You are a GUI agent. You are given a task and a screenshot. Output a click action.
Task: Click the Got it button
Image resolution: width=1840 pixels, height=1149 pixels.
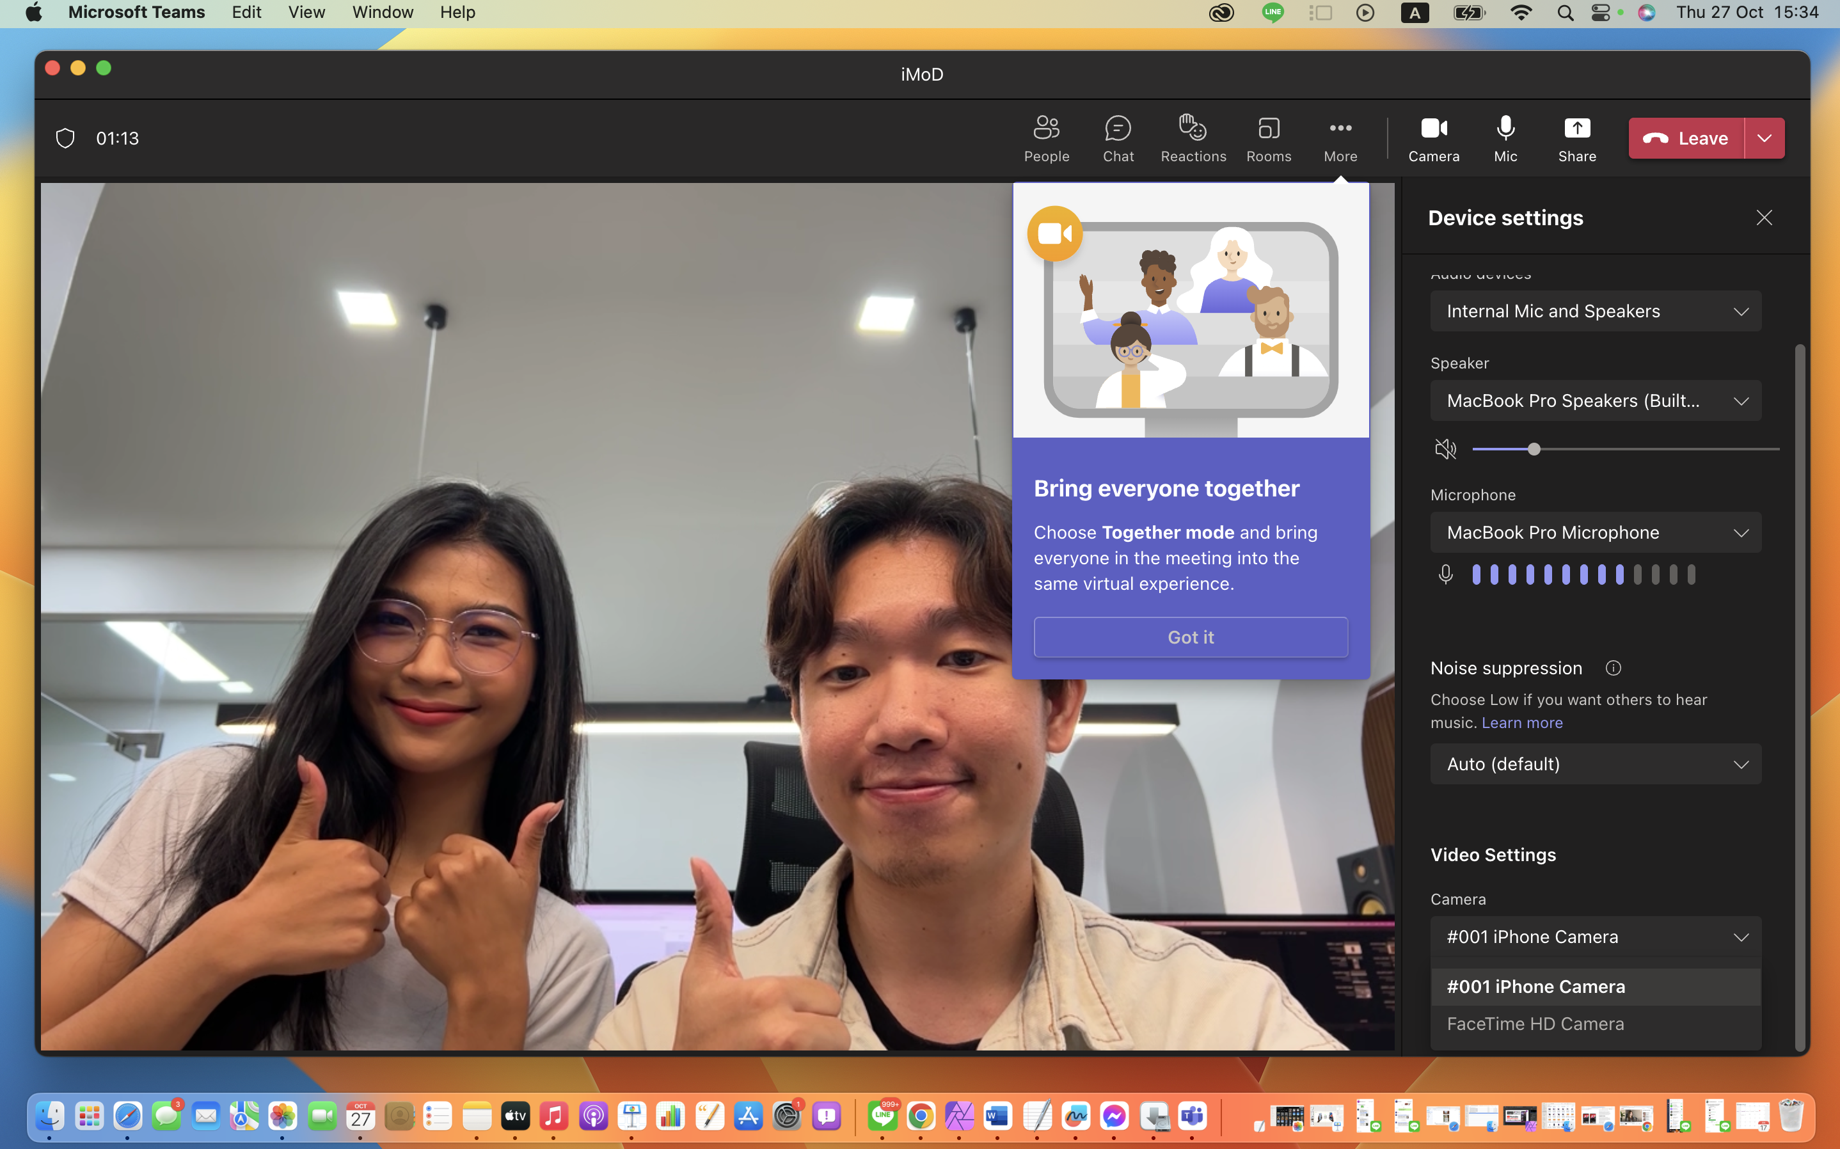pyautogui.click(x=1191, y=637)
